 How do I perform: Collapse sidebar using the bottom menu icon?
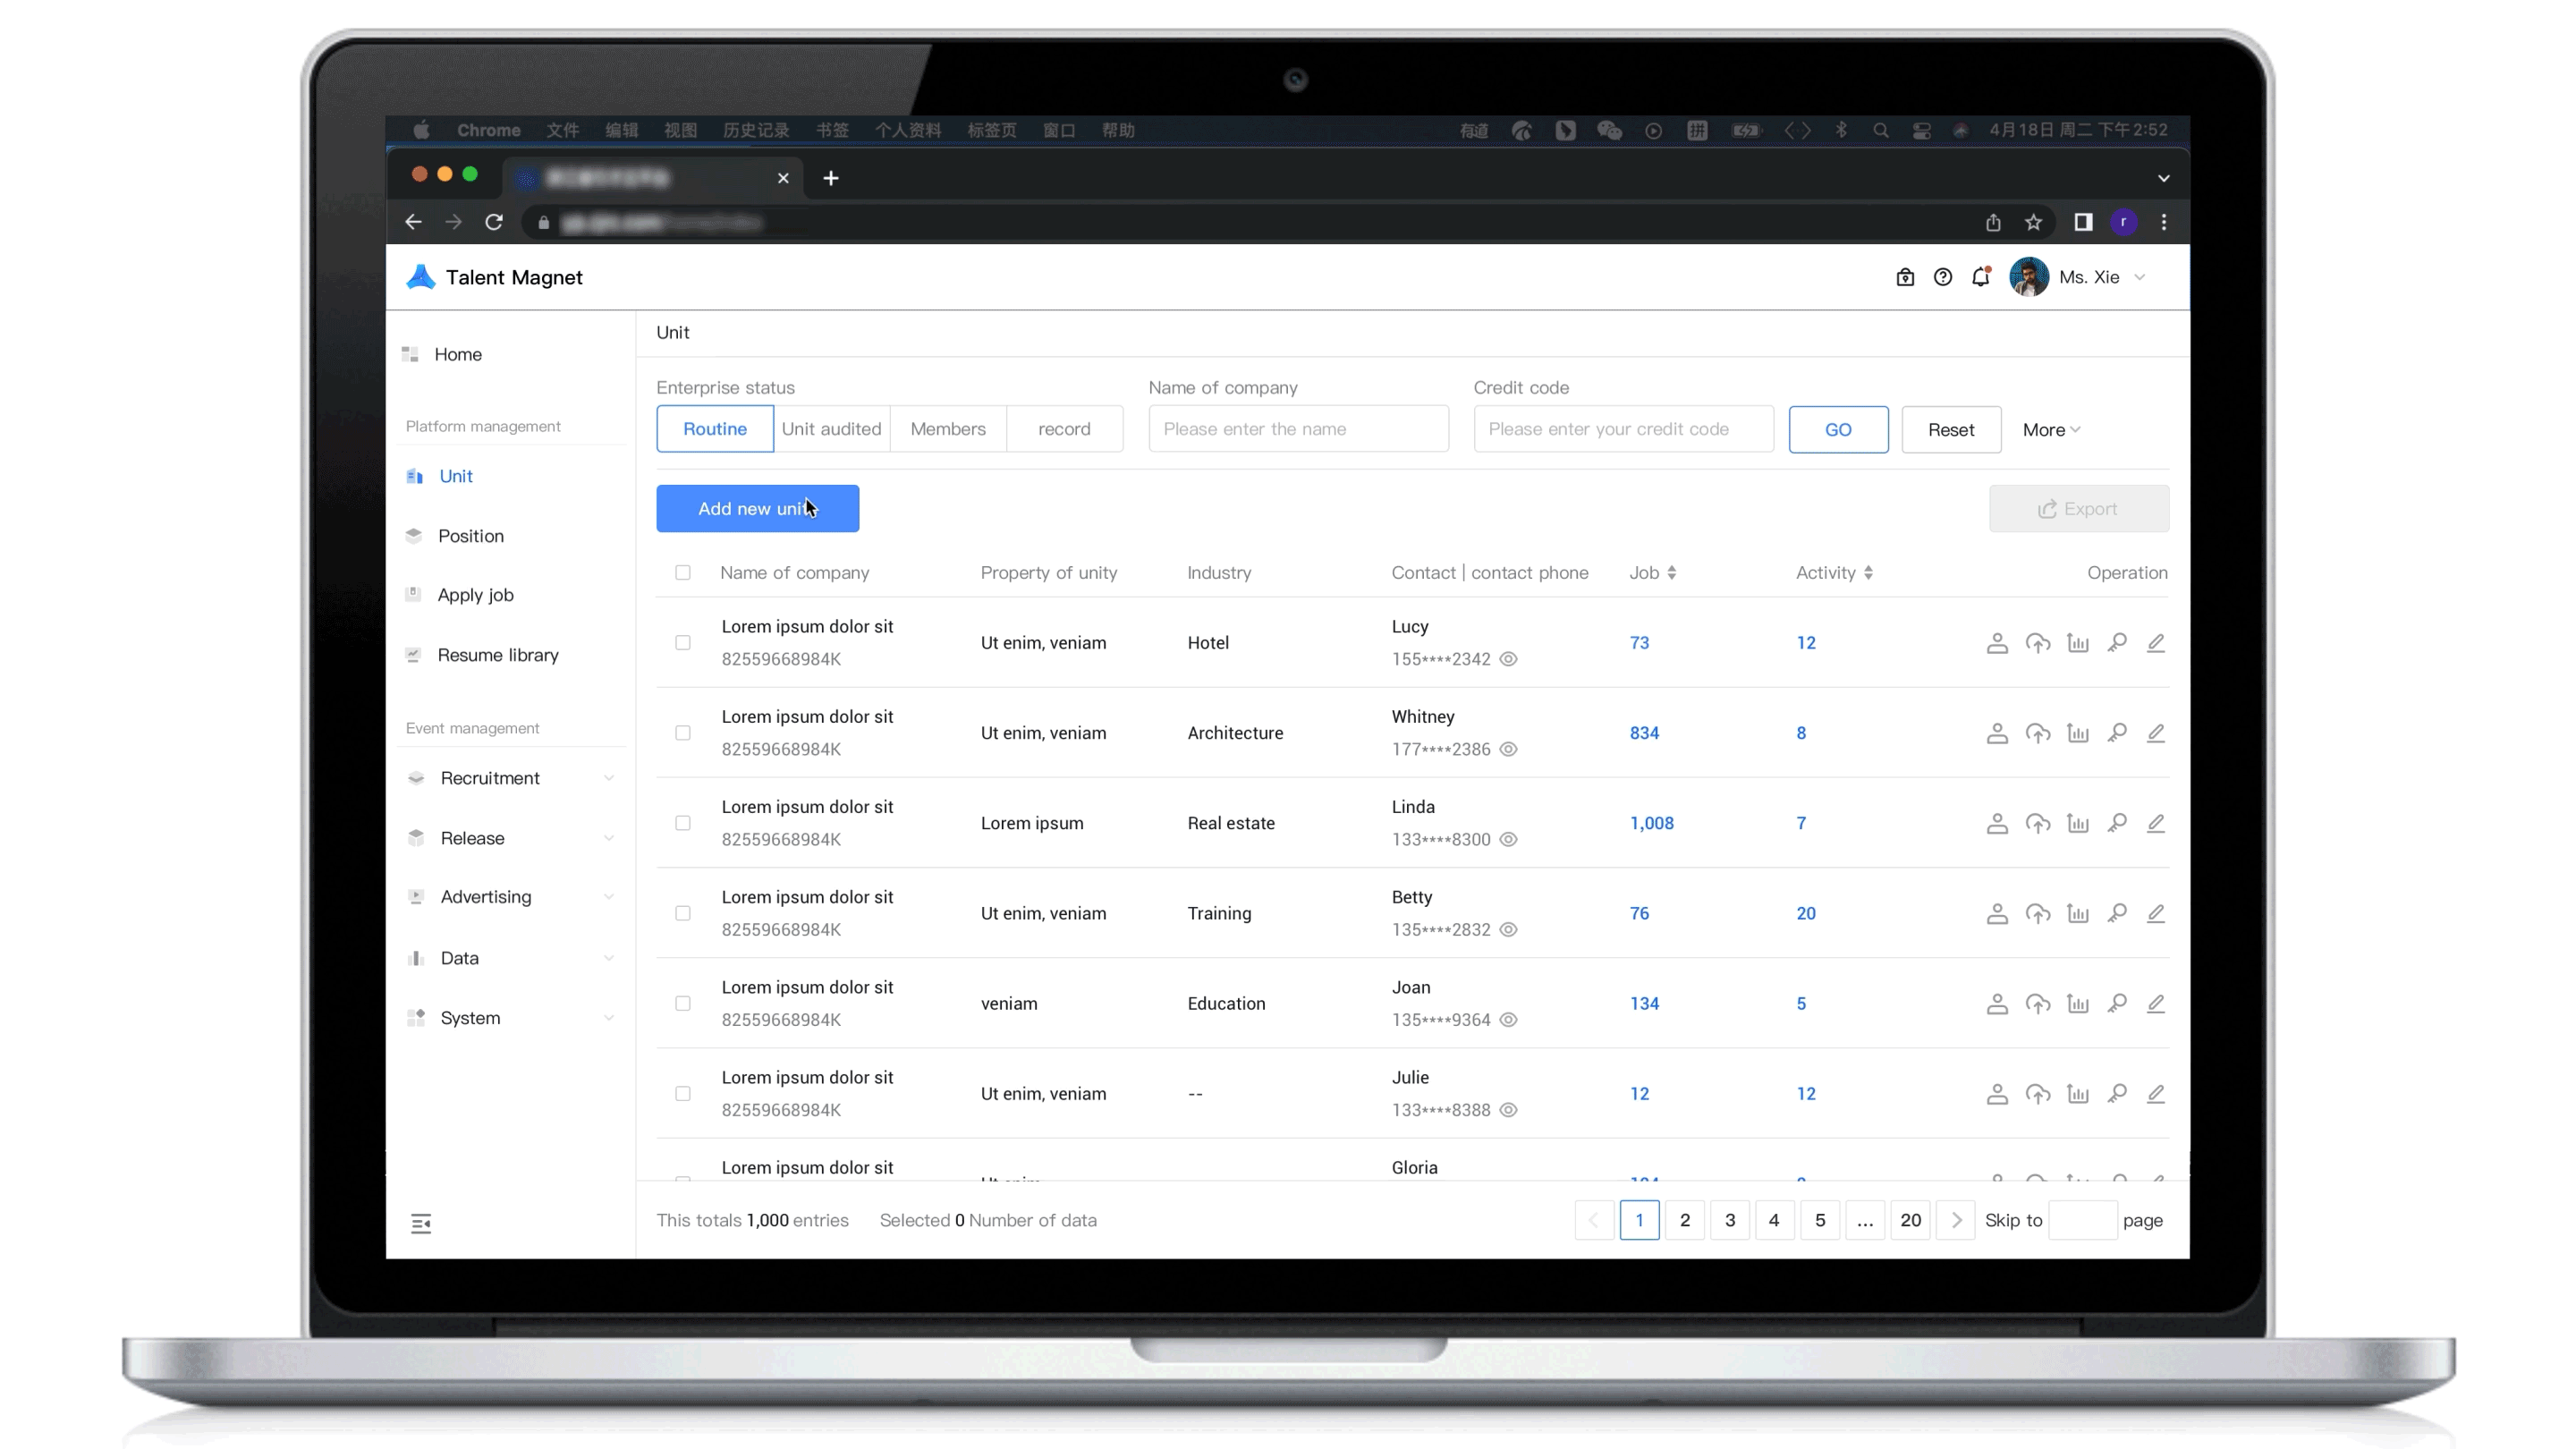click(421, 1223)
